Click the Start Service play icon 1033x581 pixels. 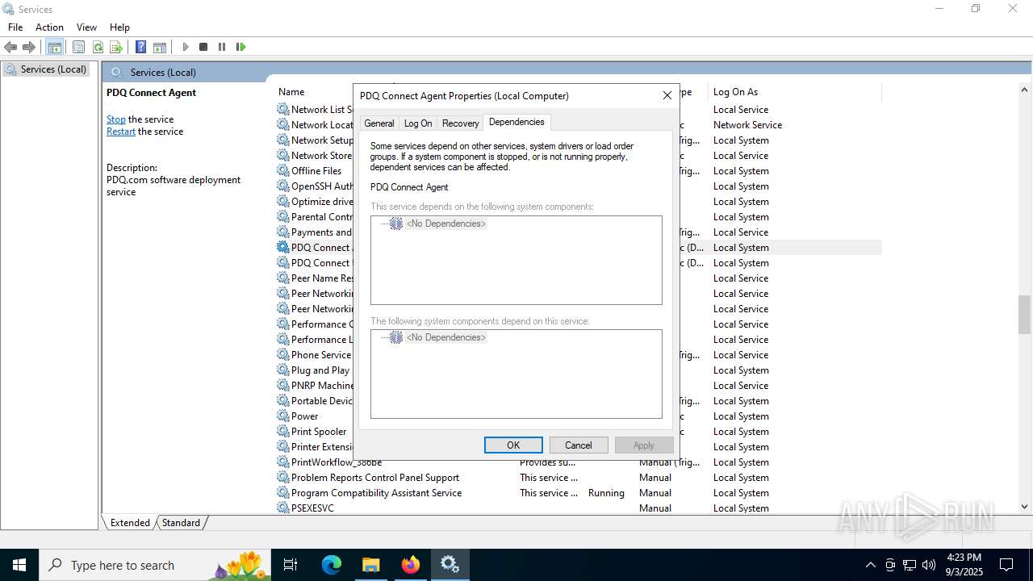pyautogui.click(x=186, y=47)
